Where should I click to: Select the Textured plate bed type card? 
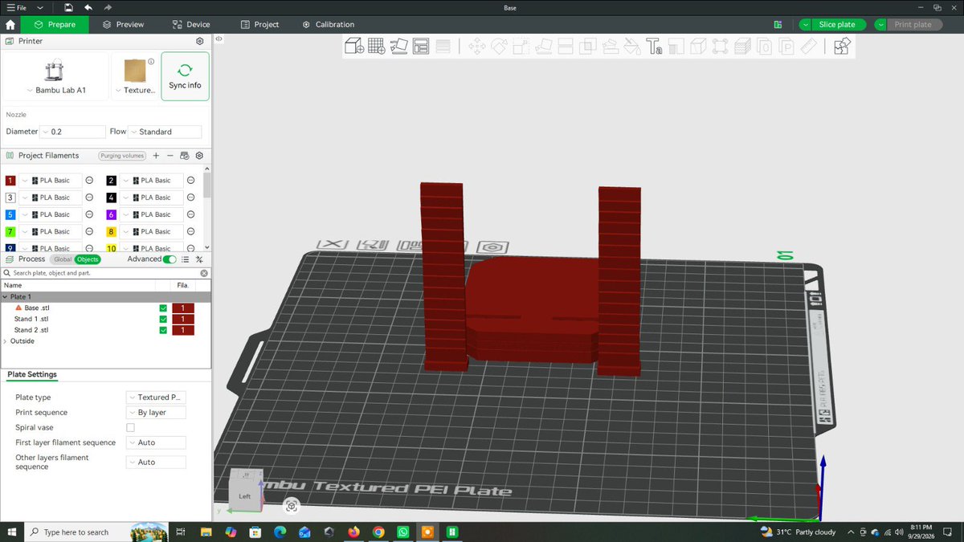tap(135, 76)
